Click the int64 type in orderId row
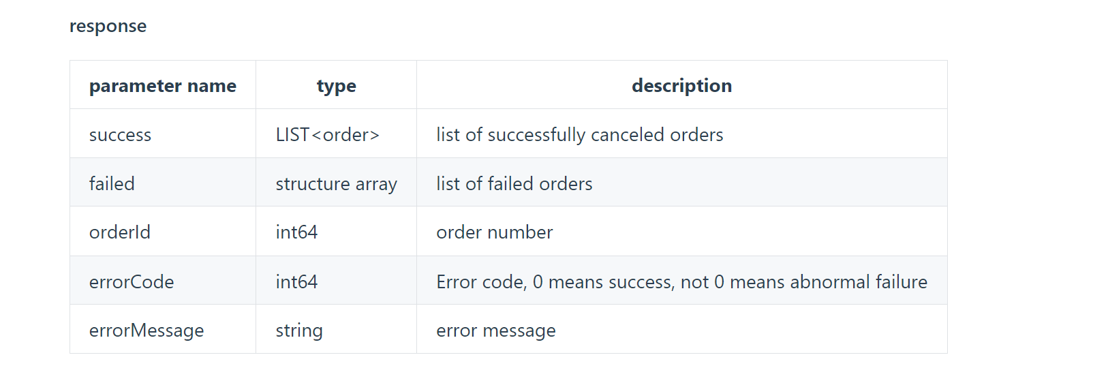The width and height of the screenshot is (1093, 368). tap(296, 232)
